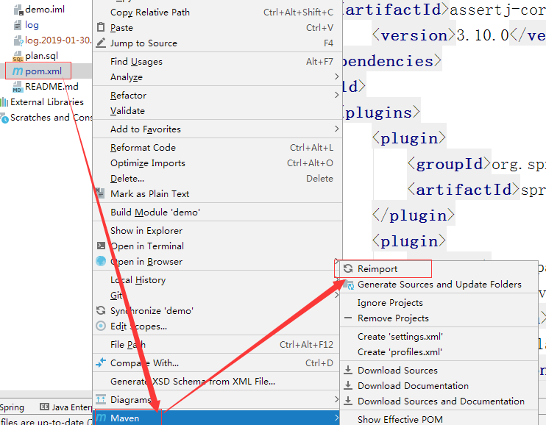Click the Java Enterprise tab icon

44,407
